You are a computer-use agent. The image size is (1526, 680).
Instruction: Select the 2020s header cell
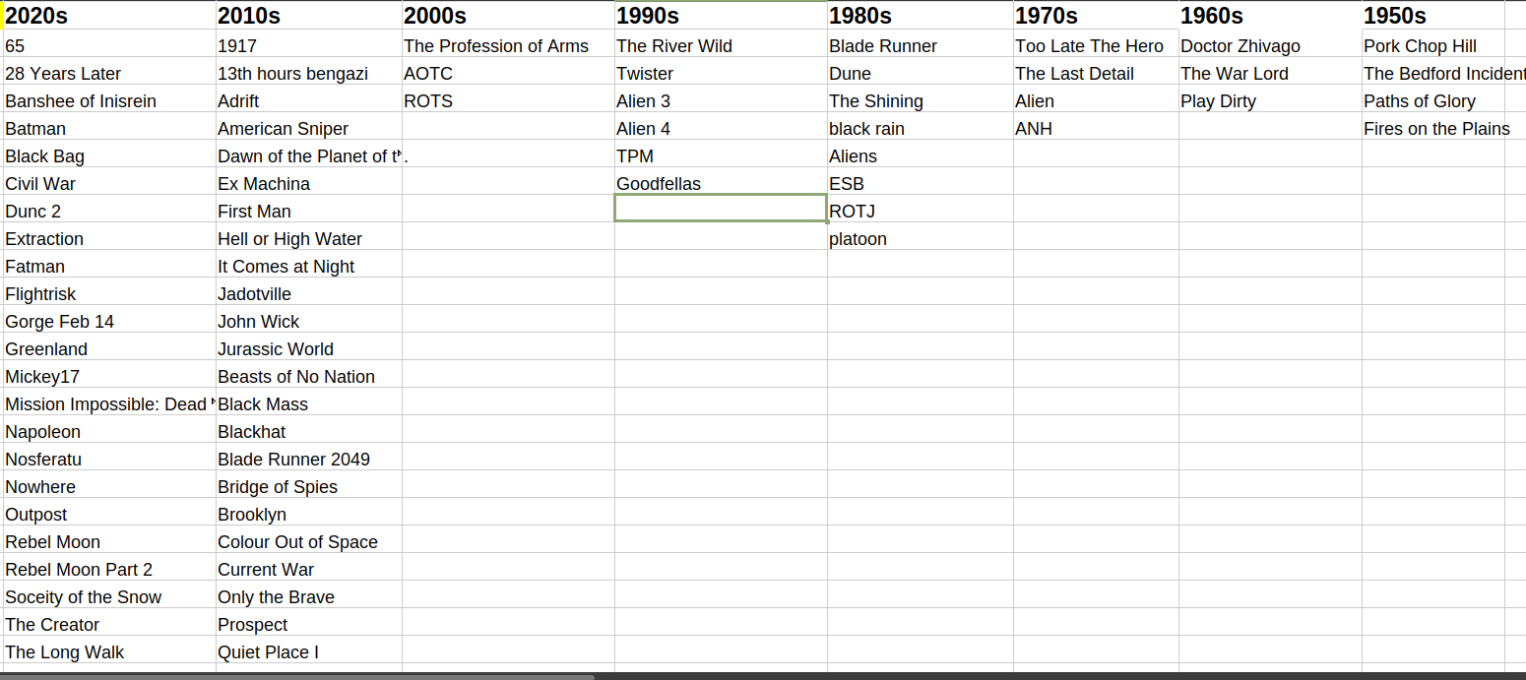(x=108, y=16)
